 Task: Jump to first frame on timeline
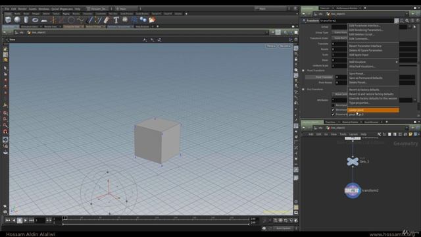[x=8, y=221]
